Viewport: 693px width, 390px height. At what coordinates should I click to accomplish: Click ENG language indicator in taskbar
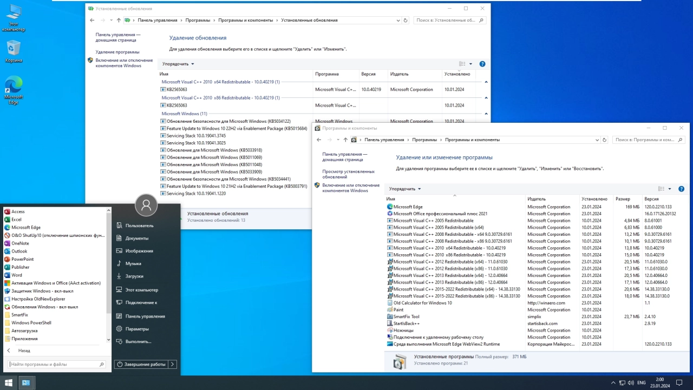point(642,383)
